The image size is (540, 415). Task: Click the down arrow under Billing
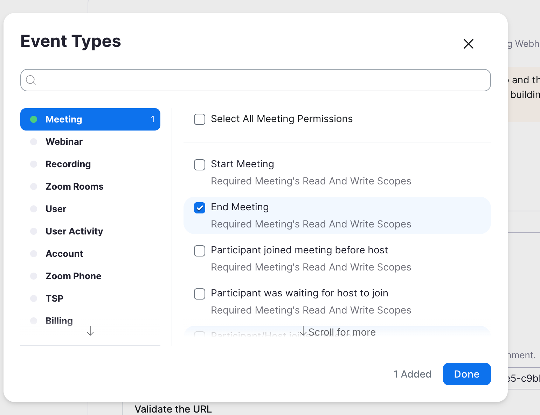click(x=90, y=331)
